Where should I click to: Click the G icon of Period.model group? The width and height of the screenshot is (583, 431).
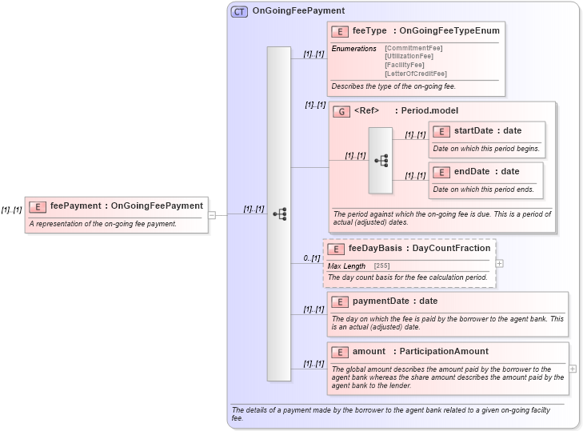(341, 112)
